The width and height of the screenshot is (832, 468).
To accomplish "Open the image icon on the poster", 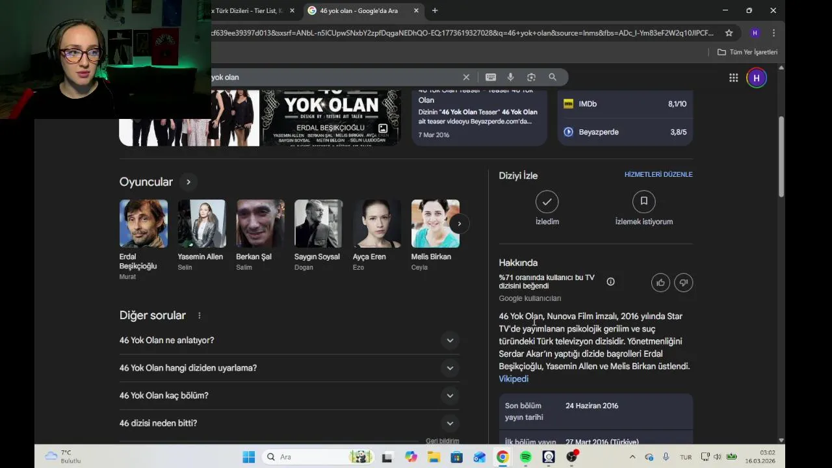I will click(383, 129).
